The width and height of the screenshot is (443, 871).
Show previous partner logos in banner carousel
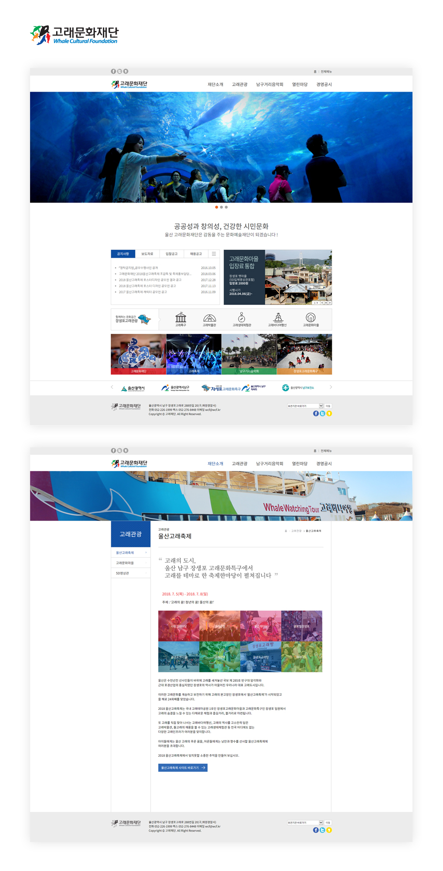(112, 387)
